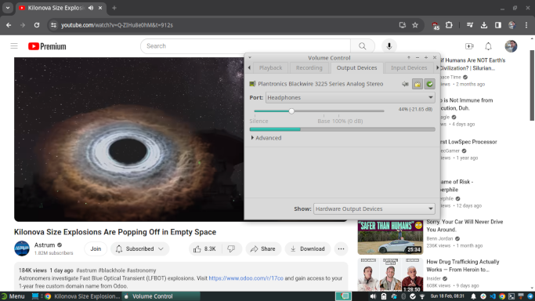535x301 pixels.
Task: Reload the YouTube page
Action: [x=37, y=25]
